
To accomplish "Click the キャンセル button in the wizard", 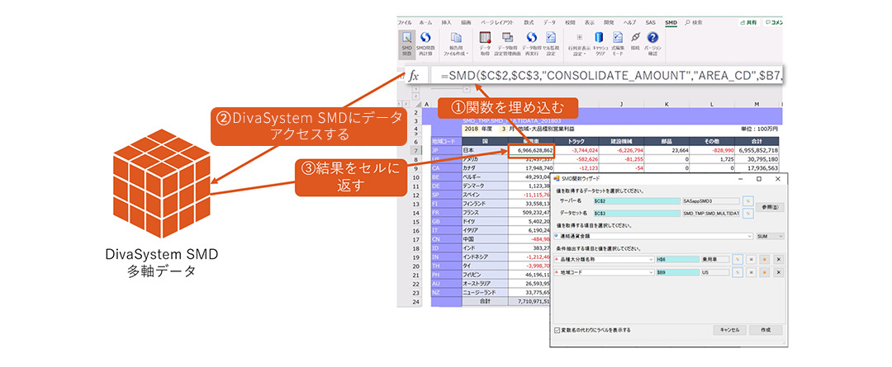I will [x=728, y=330].
